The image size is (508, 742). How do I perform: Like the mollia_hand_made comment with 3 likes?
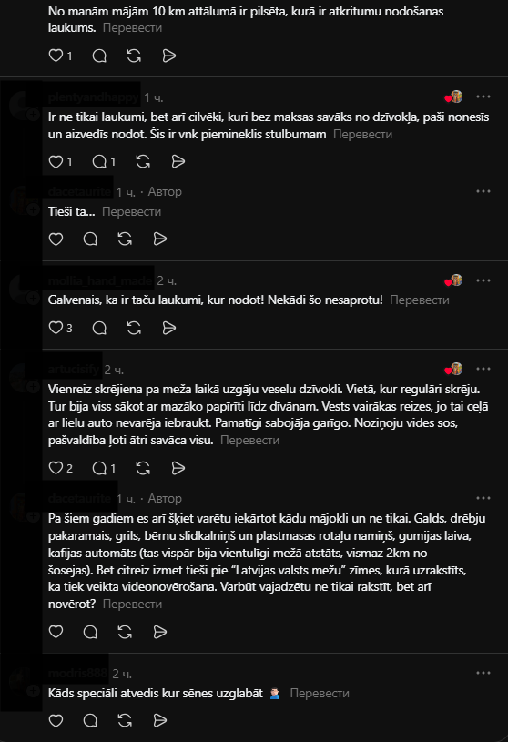pos(56,328)
